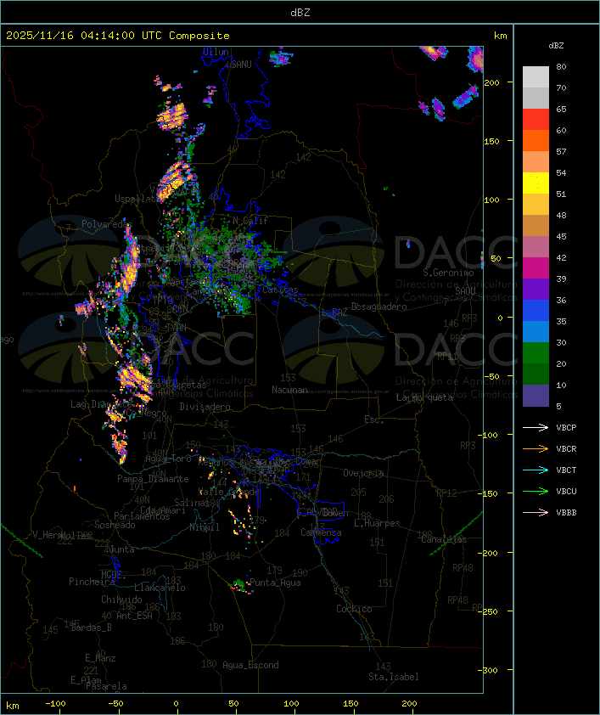600x715 pixels.
Task: Click the orange VBCR arrow icon
Action: (536, 448)
